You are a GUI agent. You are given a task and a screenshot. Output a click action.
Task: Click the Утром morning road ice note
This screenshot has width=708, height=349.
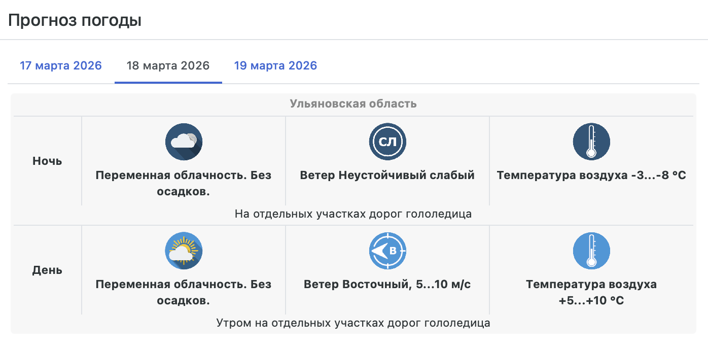[353, 323]
